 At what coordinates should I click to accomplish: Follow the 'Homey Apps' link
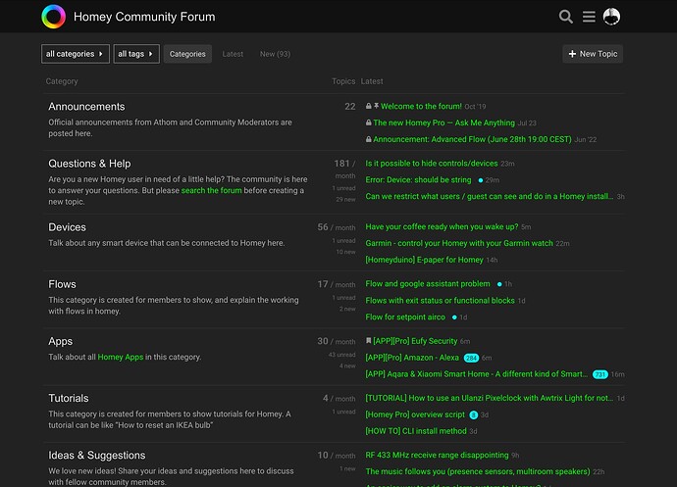pyautogui.click(x=120, y=357)
